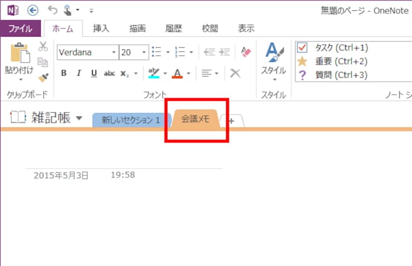The width and height of the screenshot is (412, 266).
Task: Click the 雑記帳 notebook icon
Action: 18,117
